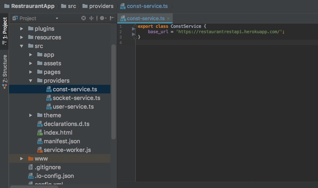Select the const-service.ts editor tab
Image resolution: width=318 pixels, height=188 pixels.
pos(145,18)
